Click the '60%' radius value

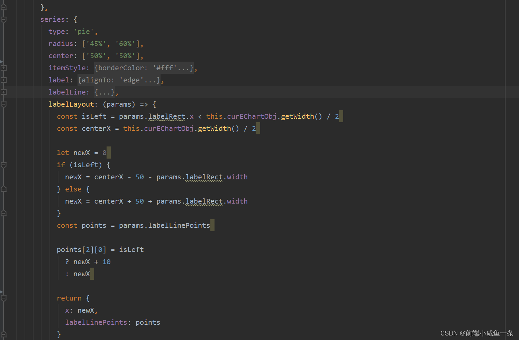coord(125,44)
